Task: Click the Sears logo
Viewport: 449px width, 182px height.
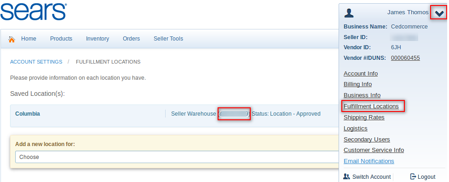Action: pyautogui.click(x=34, y=12)
